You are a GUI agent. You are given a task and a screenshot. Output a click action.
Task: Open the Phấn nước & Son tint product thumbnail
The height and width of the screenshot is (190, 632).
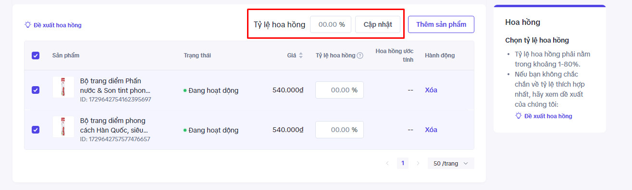(63, 87)
